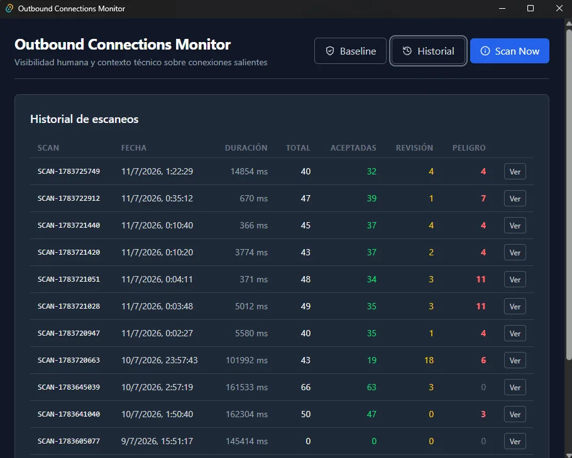View the SCAN-1783721028 scan results
The height and width of the screenshot is (458, 572).
[515, 306]
